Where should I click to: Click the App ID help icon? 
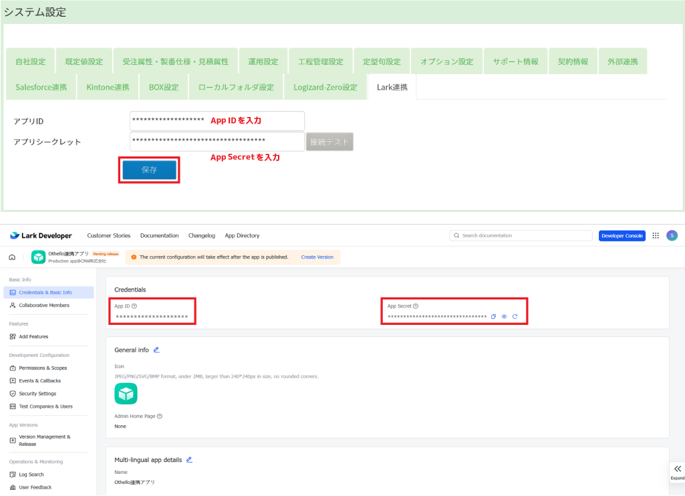coord(134,306)
